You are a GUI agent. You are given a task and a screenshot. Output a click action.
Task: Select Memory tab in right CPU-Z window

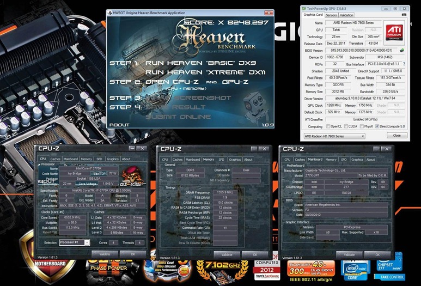pos(331,160)
